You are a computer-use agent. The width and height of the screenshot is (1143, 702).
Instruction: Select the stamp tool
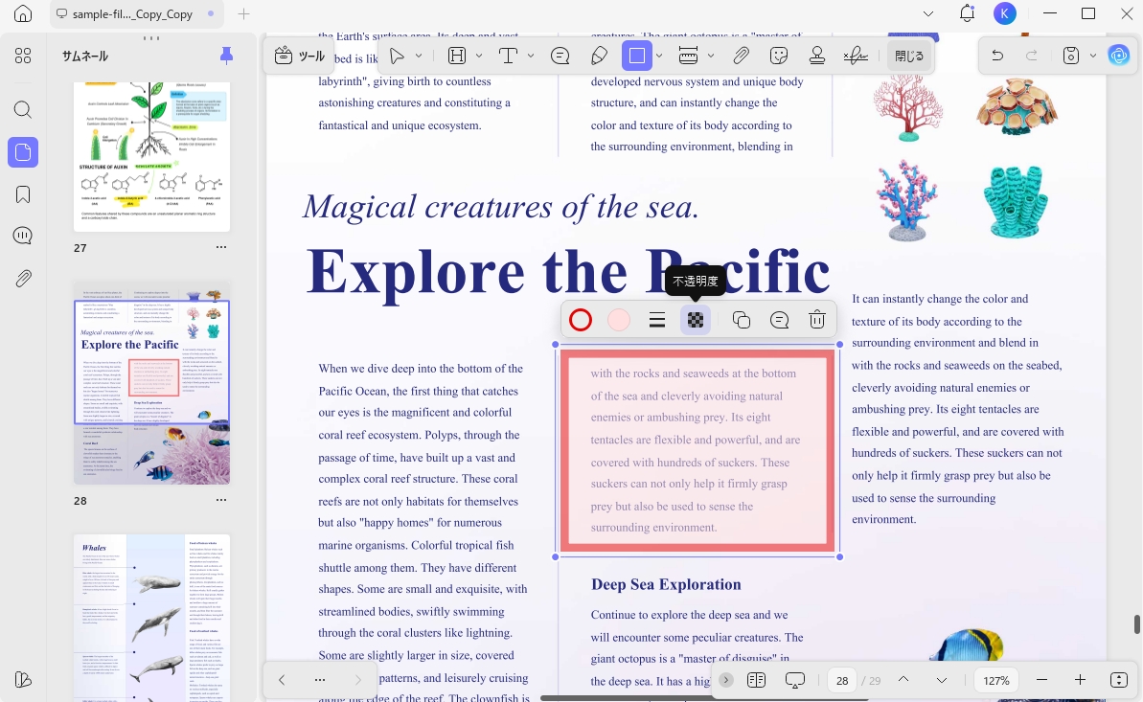[817, 57]
